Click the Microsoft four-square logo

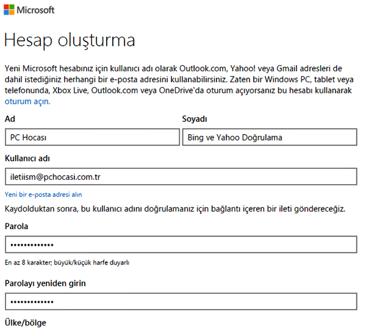[10, 10]
